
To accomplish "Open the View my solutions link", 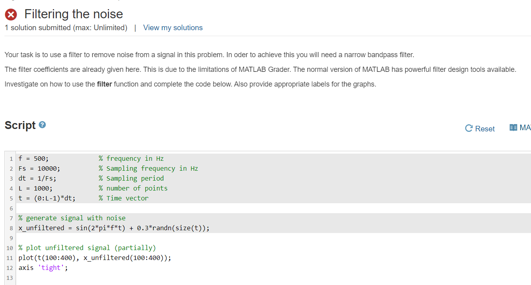I will pyautogui.click(x=173, y=27).
